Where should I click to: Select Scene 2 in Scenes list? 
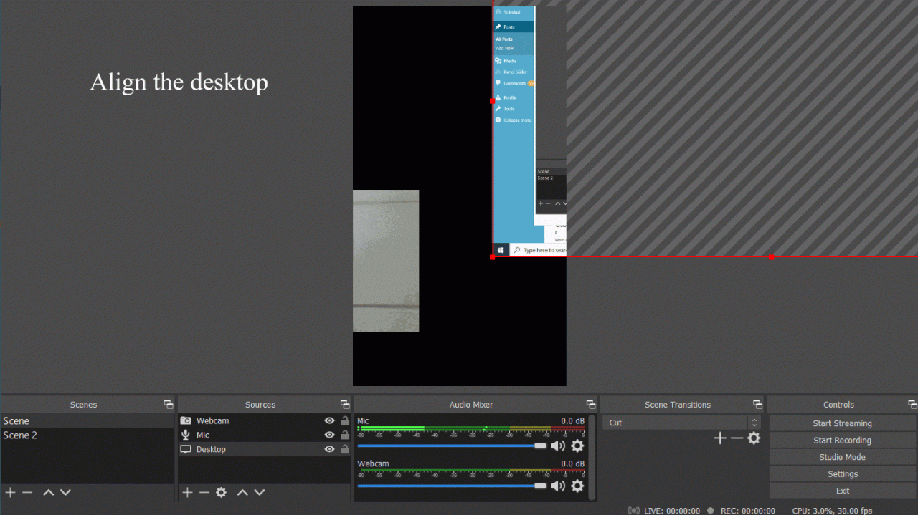20,435
